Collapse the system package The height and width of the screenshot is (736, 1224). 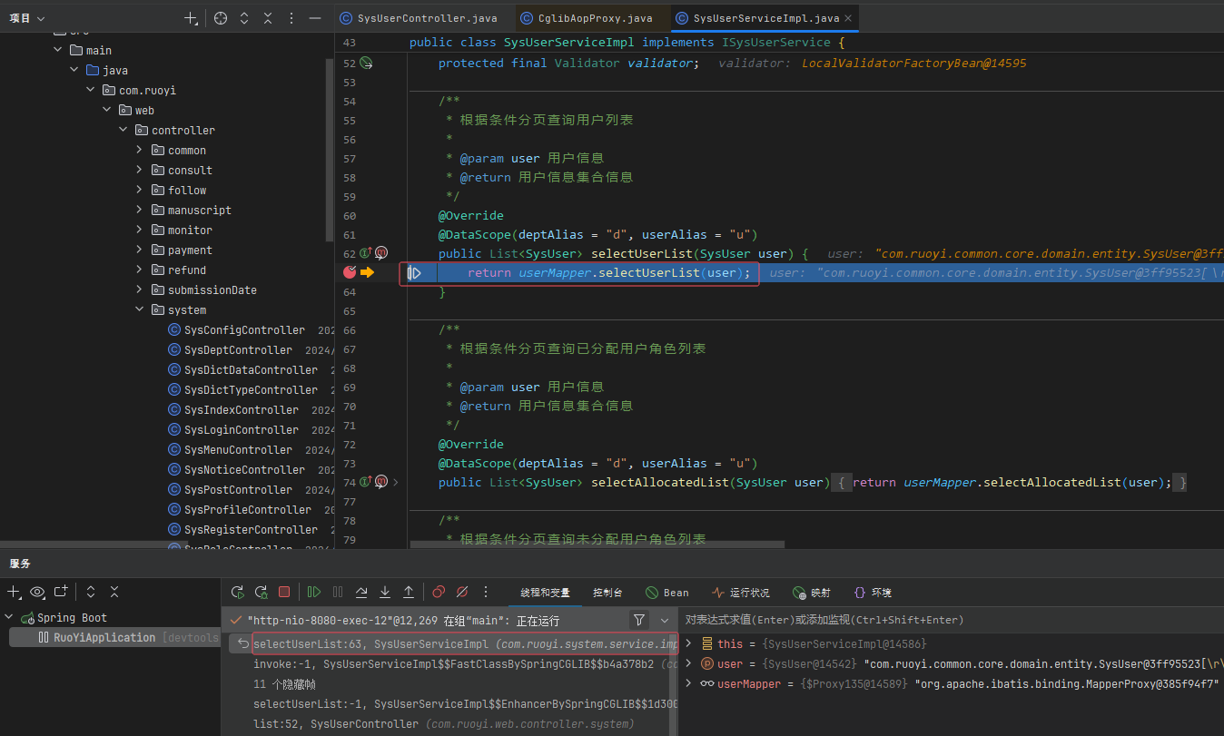click(x=140, y=309)
